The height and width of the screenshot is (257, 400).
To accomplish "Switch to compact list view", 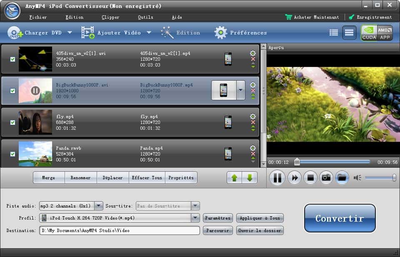I will (334, 32).
